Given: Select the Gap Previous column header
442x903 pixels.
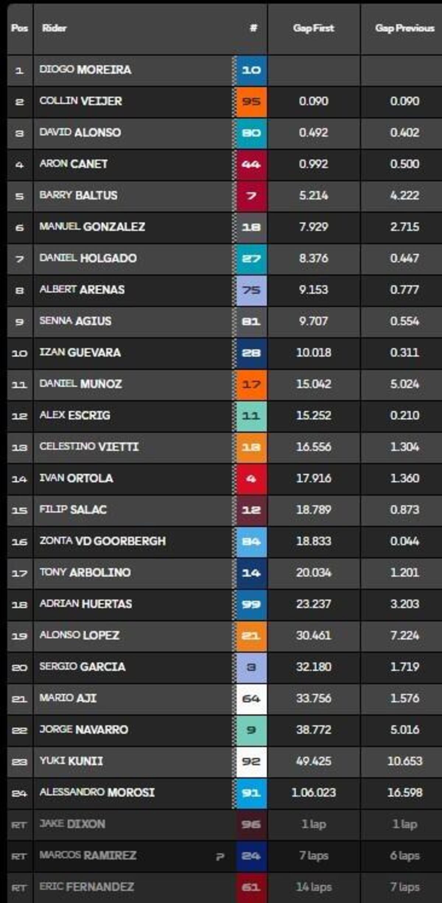Looking at the screenshot, I should [404, 28].
